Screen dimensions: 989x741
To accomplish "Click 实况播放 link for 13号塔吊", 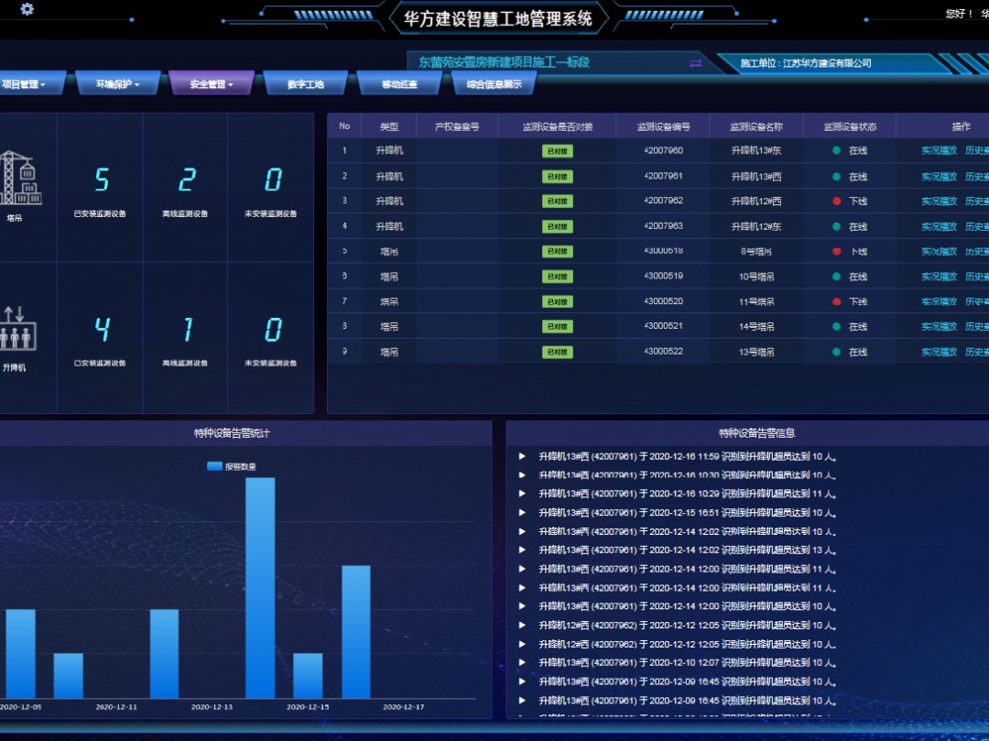I will coord(939,352).
